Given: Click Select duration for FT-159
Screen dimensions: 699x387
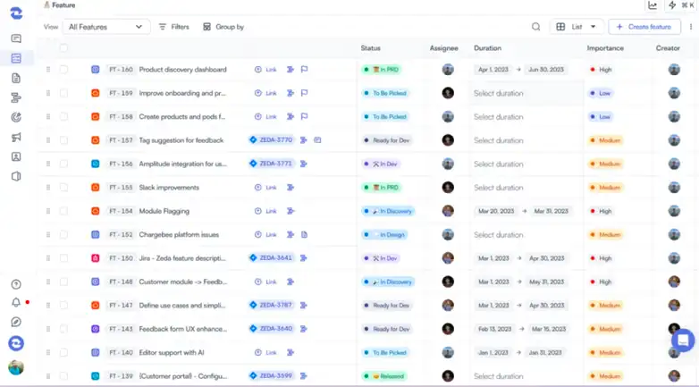Looking at the screenshot, I should coord(499,93).
